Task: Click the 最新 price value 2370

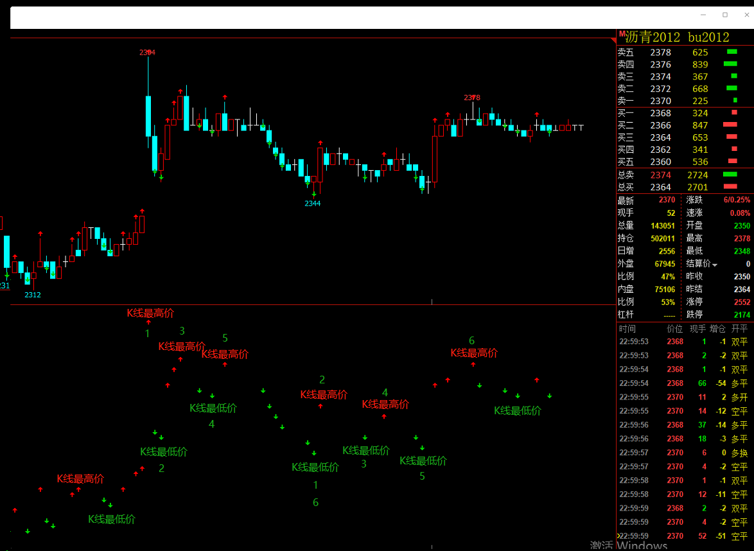Action: click(x=667, y=200)
